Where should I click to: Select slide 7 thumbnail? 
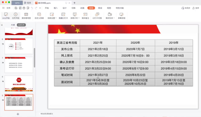(19, 65)
